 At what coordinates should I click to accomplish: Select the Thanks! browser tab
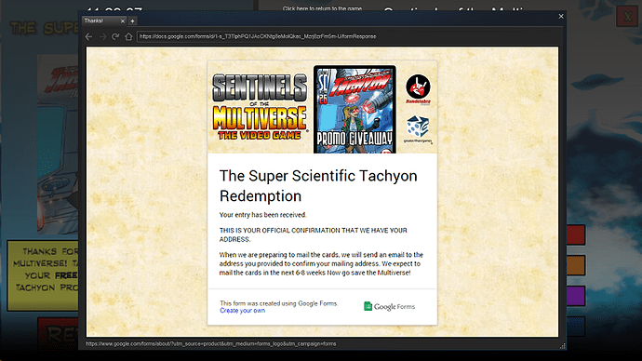click(104, 20)
